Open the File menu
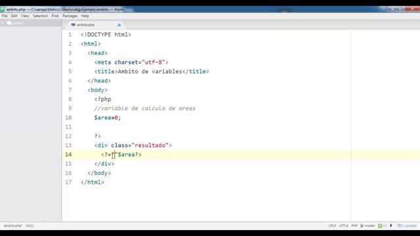The width and height of the screenshot is (420, 236). click(x=5, y=16)
